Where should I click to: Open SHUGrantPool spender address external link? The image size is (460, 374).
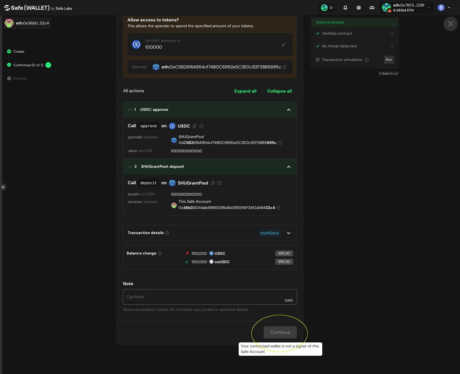pyautogui.click(x=280, y=143)
